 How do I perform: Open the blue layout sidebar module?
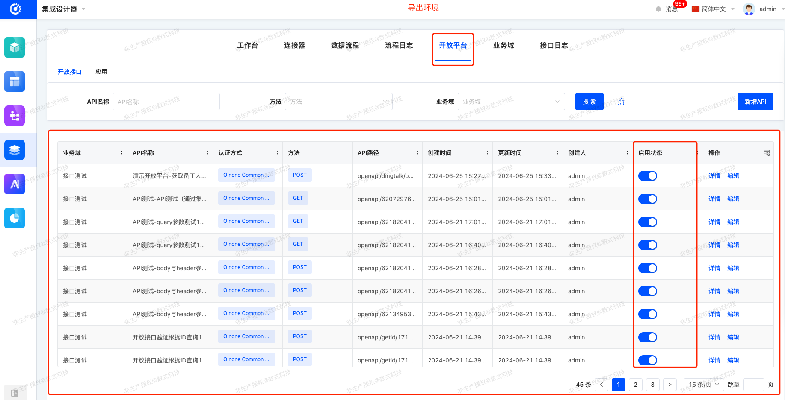point(15,82)
